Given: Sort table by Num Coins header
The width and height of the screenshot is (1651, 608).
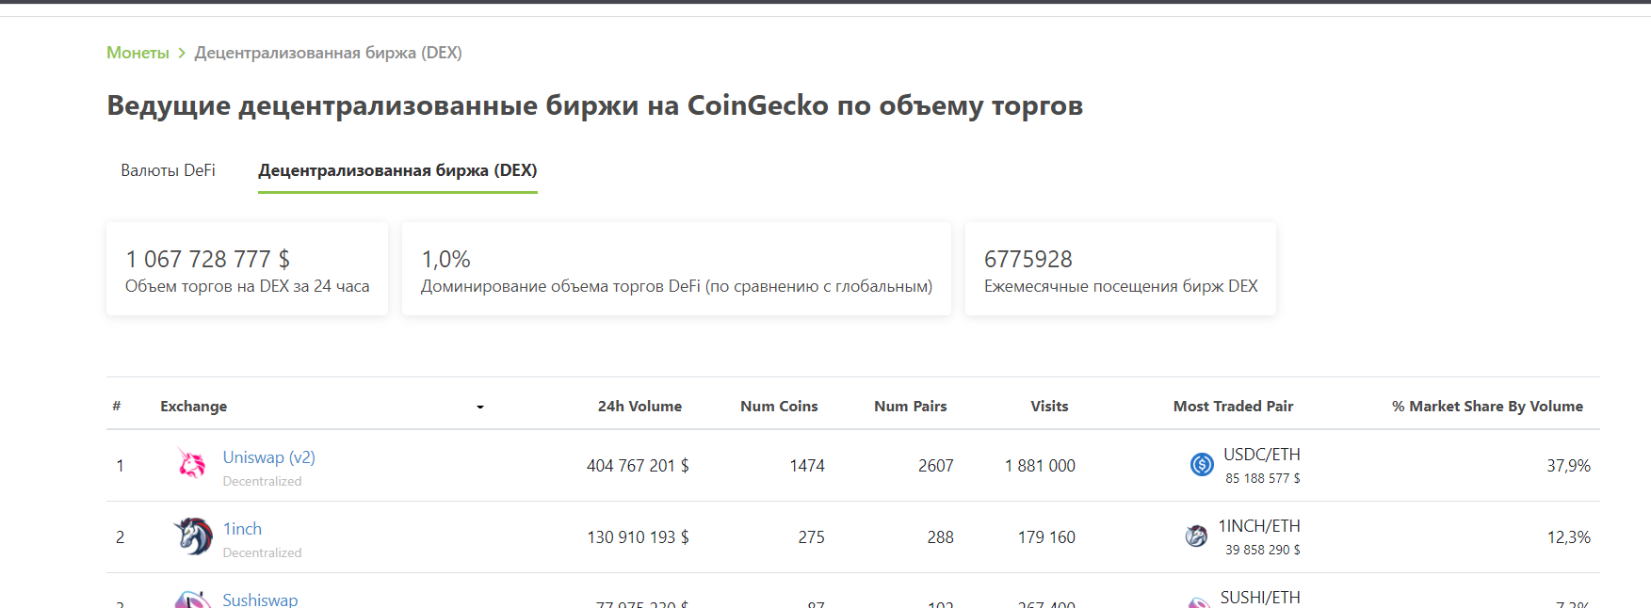Looking at the screenshot, I should tap(779, 407).
